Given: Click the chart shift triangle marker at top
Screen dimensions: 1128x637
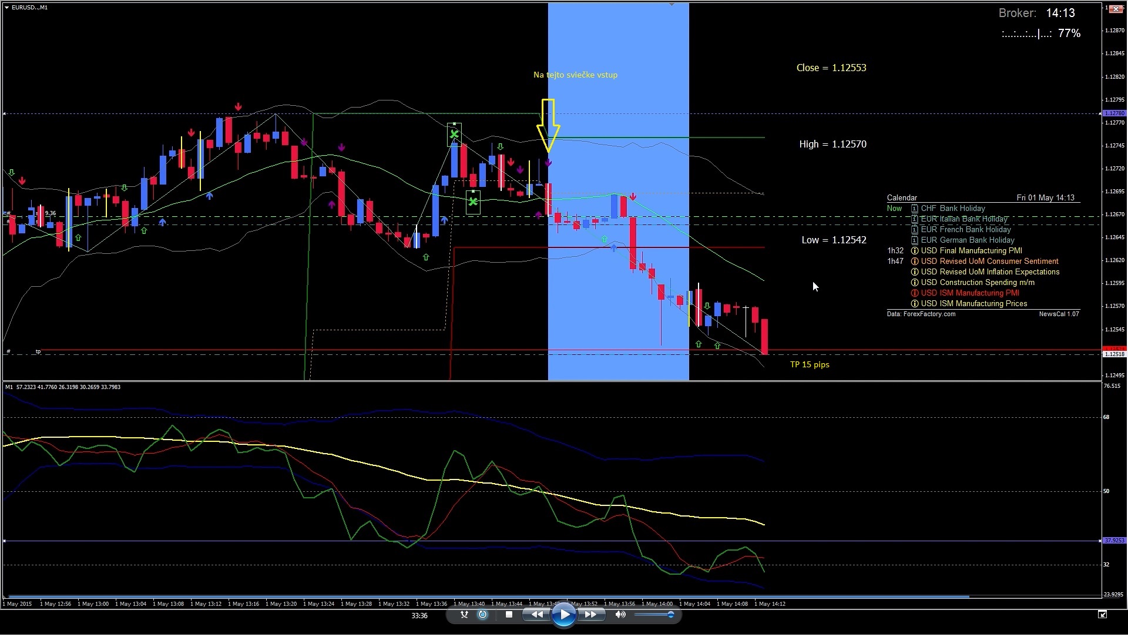Looking at the screenshot, I should click(x=672, y=5).
